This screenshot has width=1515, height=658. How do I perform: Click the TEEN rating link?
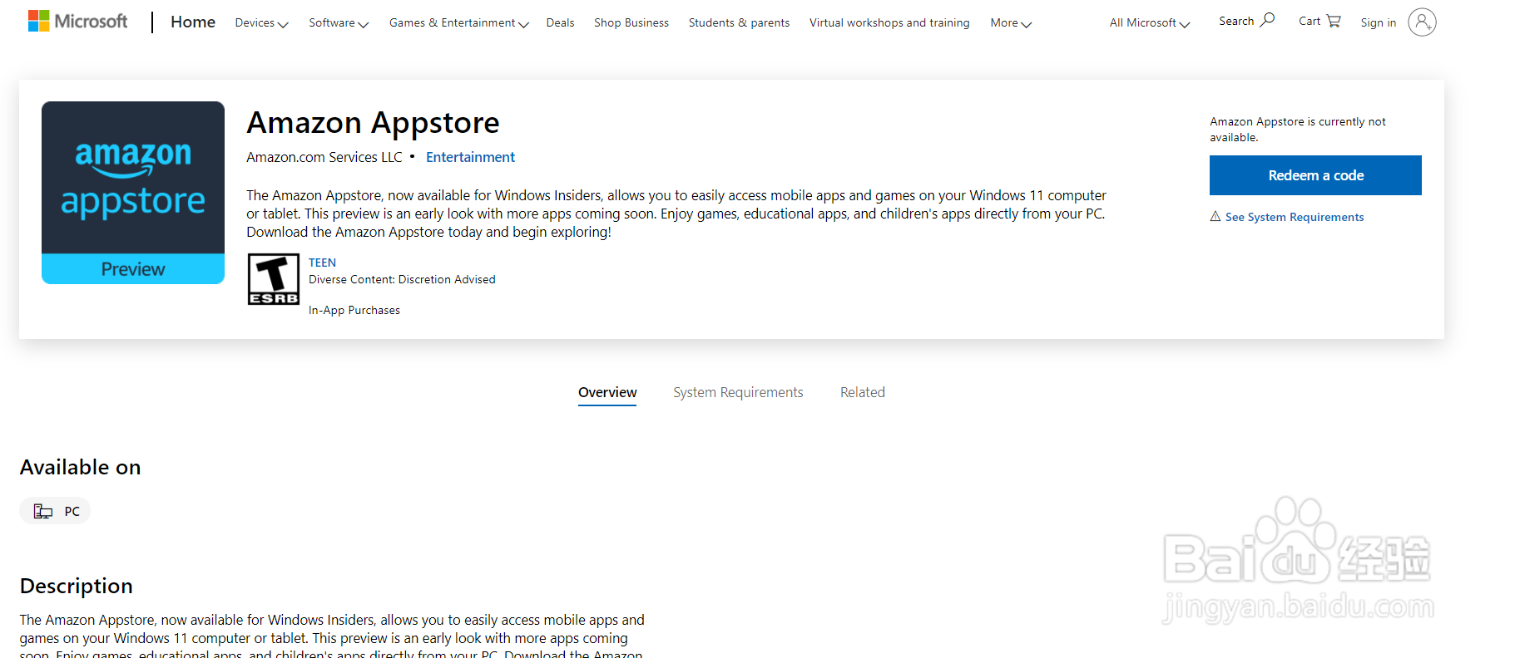[x=322, y=263]
